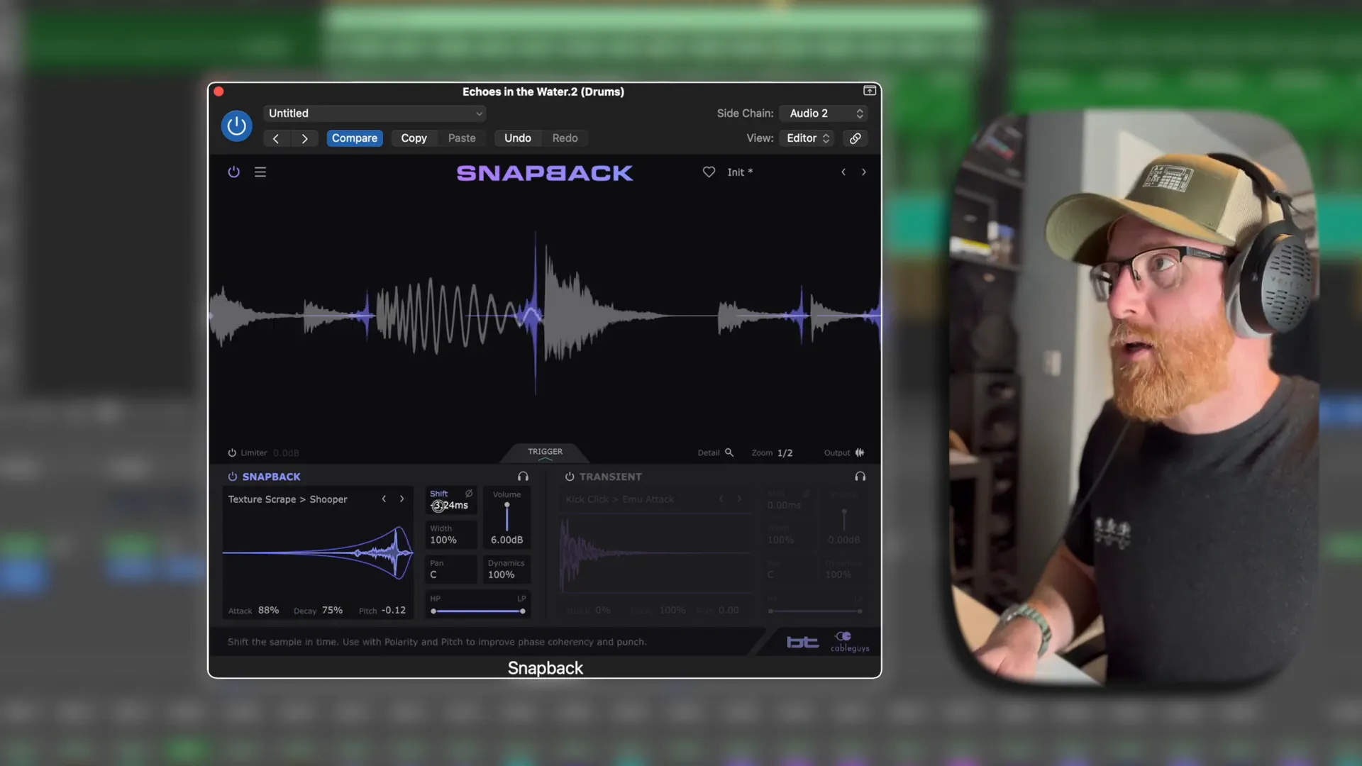The height and width of the screenshot is (766, 1362).
Task: Open the View Editor dropdown
Action: [807, 138]
